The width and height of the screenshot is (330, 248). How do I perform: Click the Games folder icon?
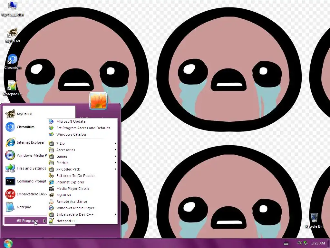click(x=51, y=156)
